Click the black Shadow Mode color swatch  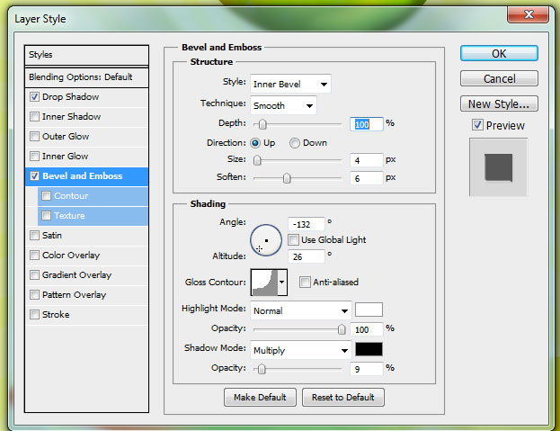point(369,349)
